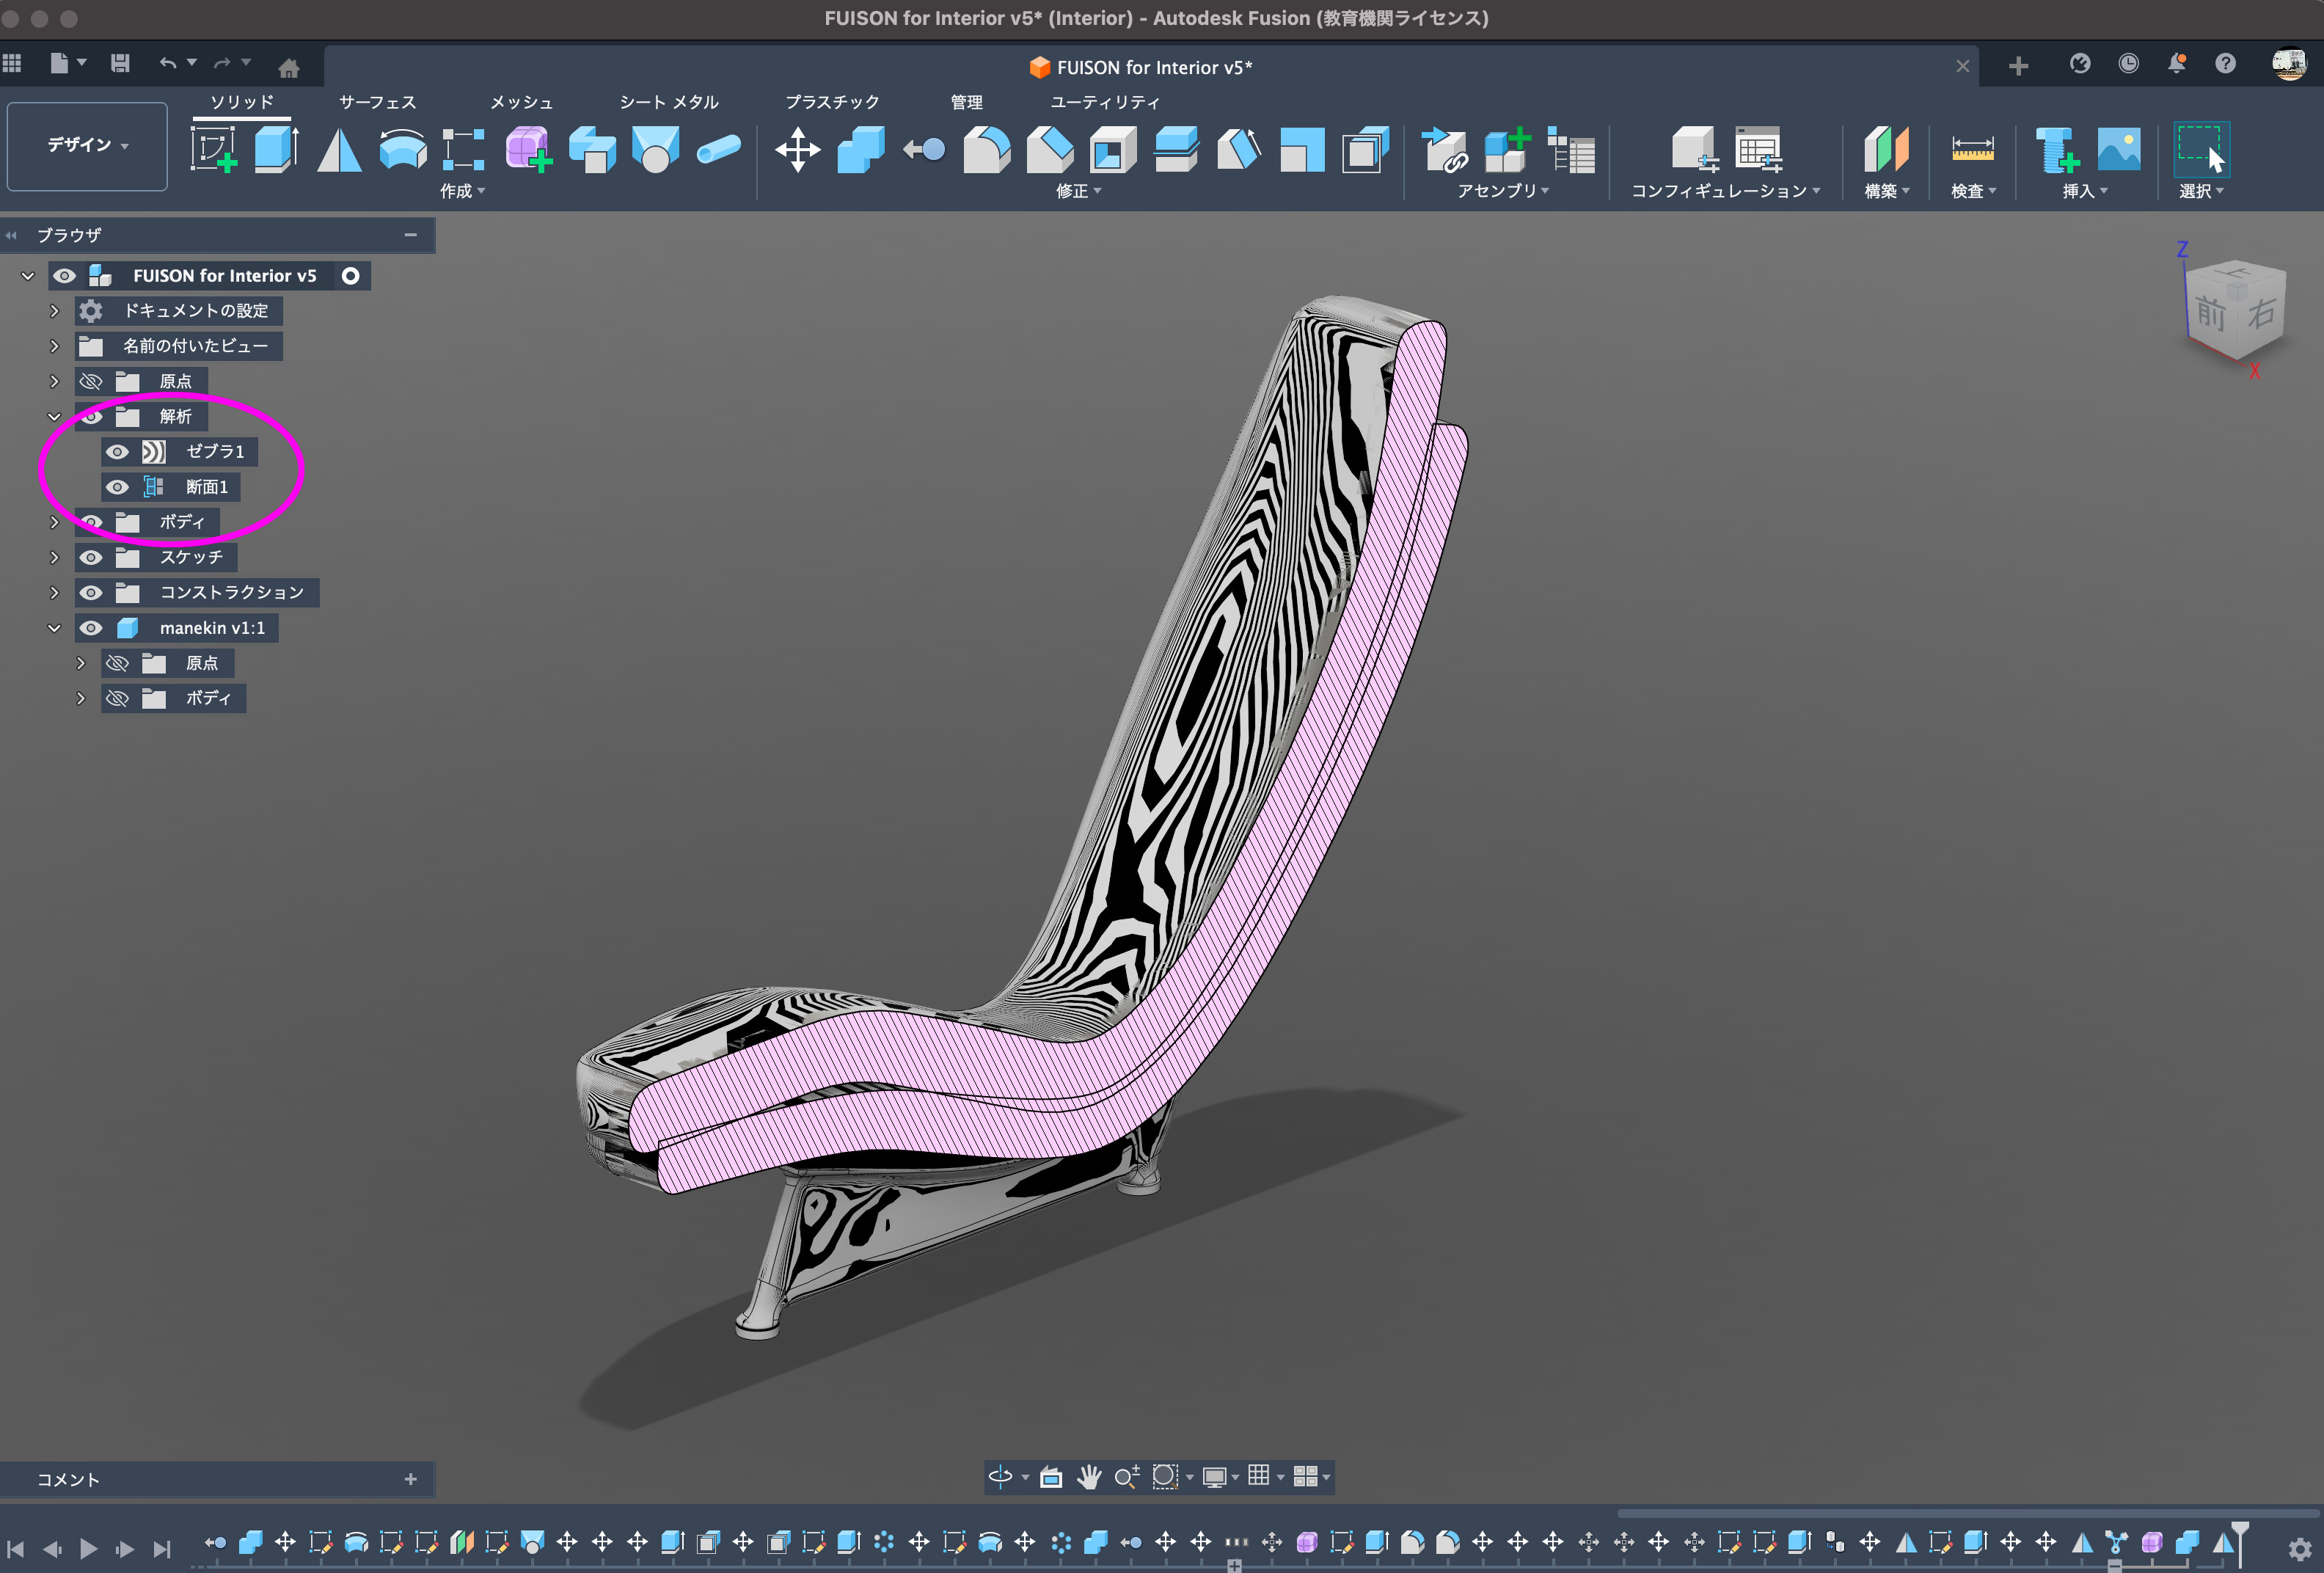Activate the Move/Copy tool in Modify
The width and height of the screenshot is (2324, 1573).
click(x=797, y=150)
